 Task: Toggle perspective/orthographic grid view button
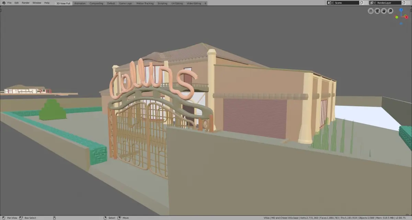(370, 11)
